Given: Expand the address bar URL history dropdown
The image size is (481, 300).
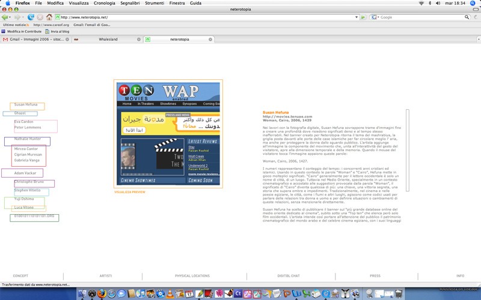Looking at the screenshot, I should pos(357,17).
